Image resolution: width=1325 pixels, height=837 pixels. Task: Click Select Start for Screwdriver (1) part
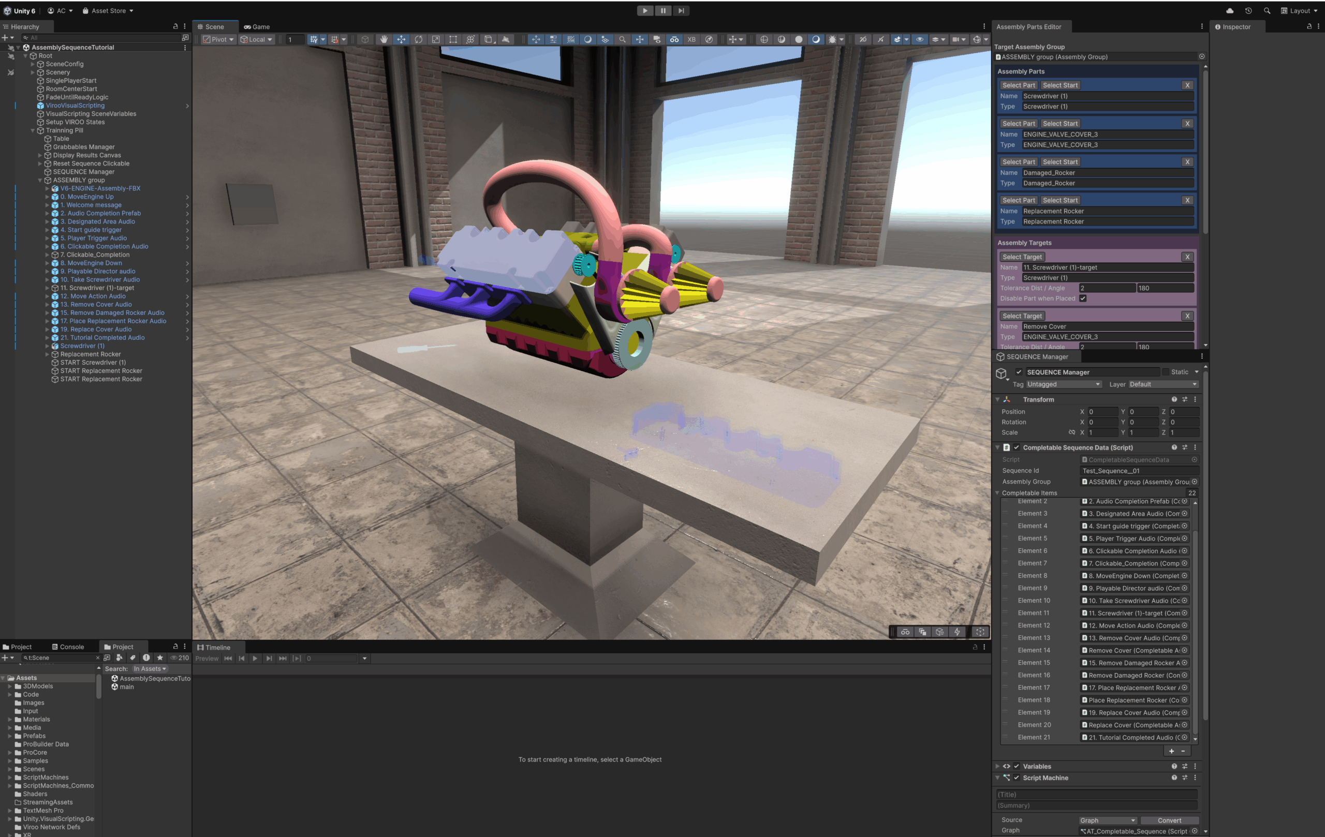[1060, 85]
